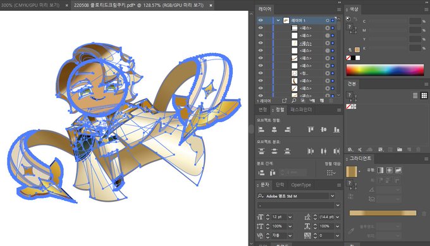The height and width of the screenshot is (246, 430).
Task: Switch to the 단락 (Paragraph) tab
Action: [280, 185]
